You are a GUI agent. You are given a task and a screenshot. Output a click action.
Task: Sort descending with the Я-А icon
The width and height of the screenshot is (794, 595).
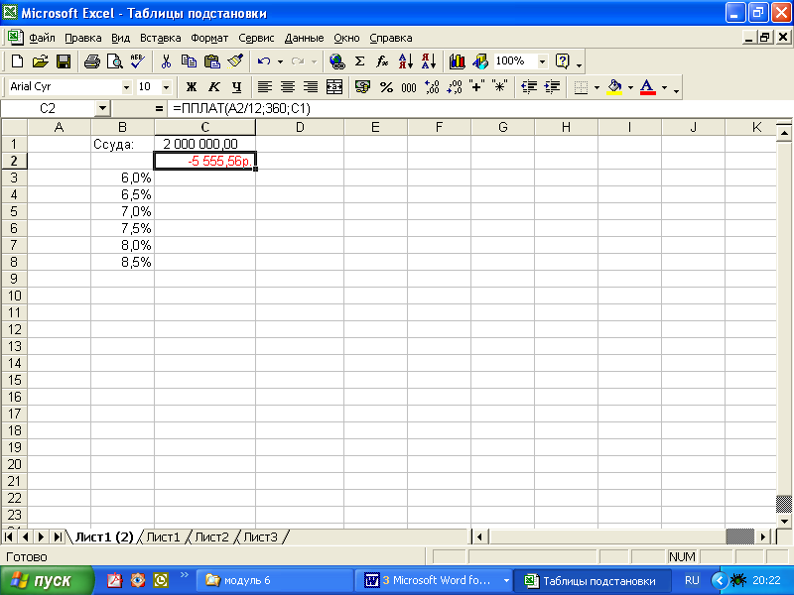click(x=429, y=61)
